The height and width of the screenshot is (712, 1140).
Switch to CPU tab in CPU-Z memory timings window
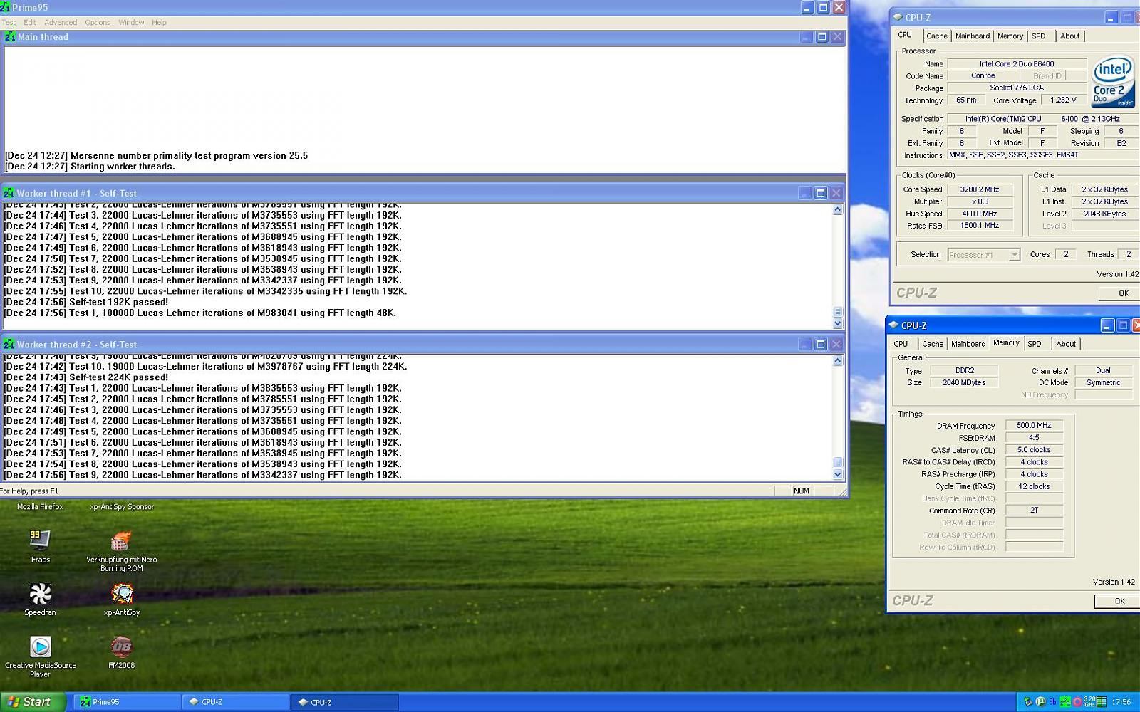coord(901,344)
